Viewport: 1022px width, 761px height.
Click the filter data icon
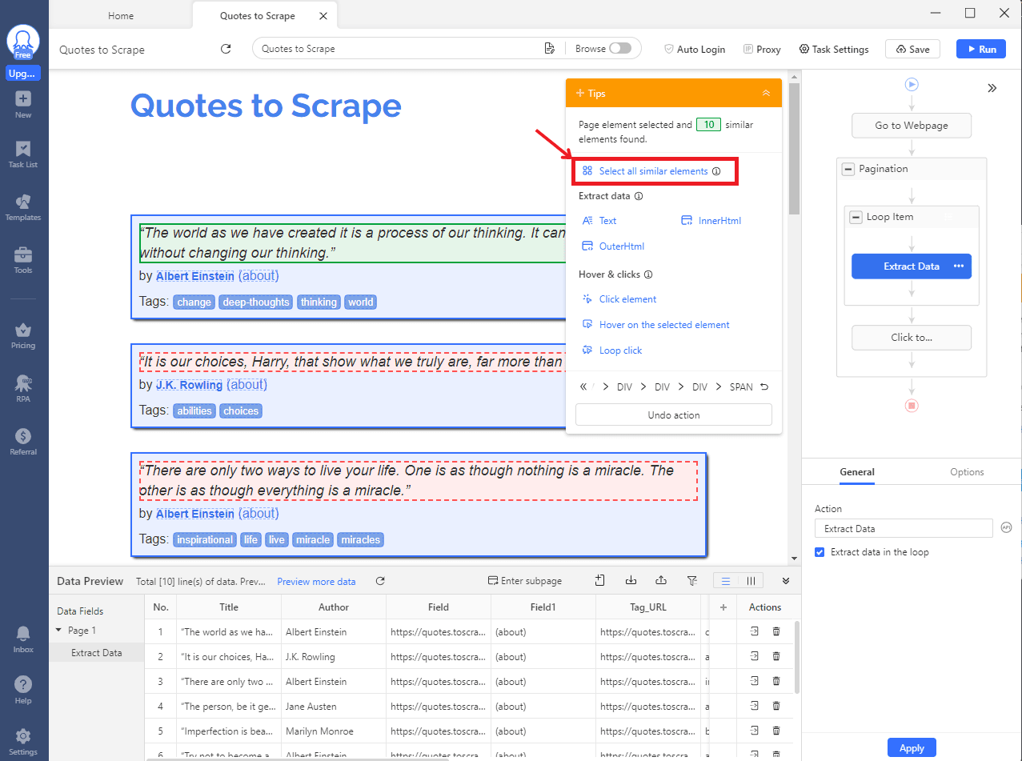tap(692, 581)
